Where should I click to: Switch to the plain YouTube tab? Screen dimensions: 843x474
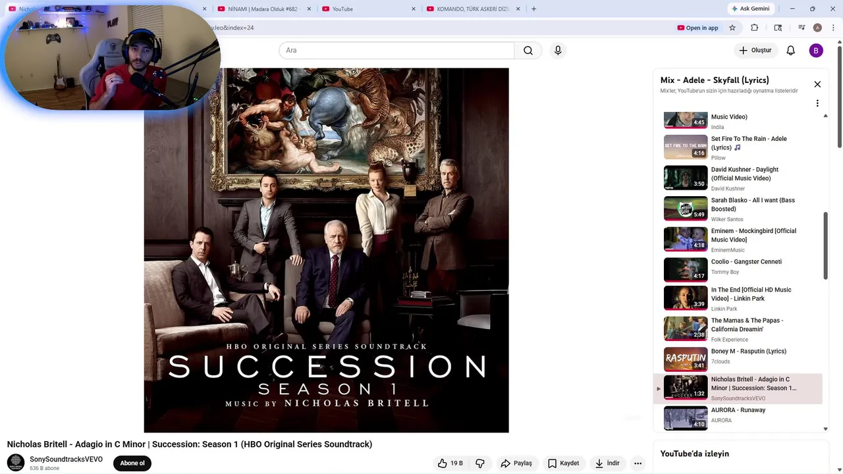tap(369, 9)
